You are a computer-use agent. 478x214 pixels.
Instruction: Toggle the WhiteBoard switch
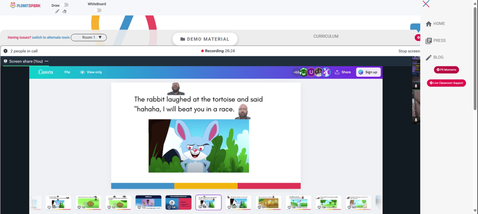click(98, 11)
